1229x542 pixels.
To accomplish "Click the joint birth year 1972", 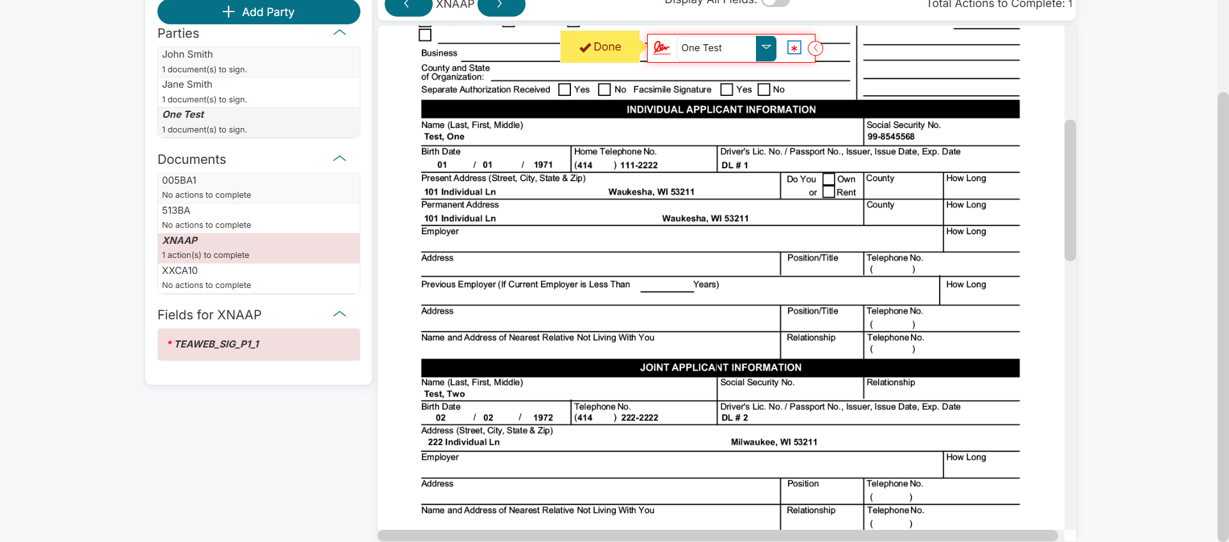I will point(543,418).
